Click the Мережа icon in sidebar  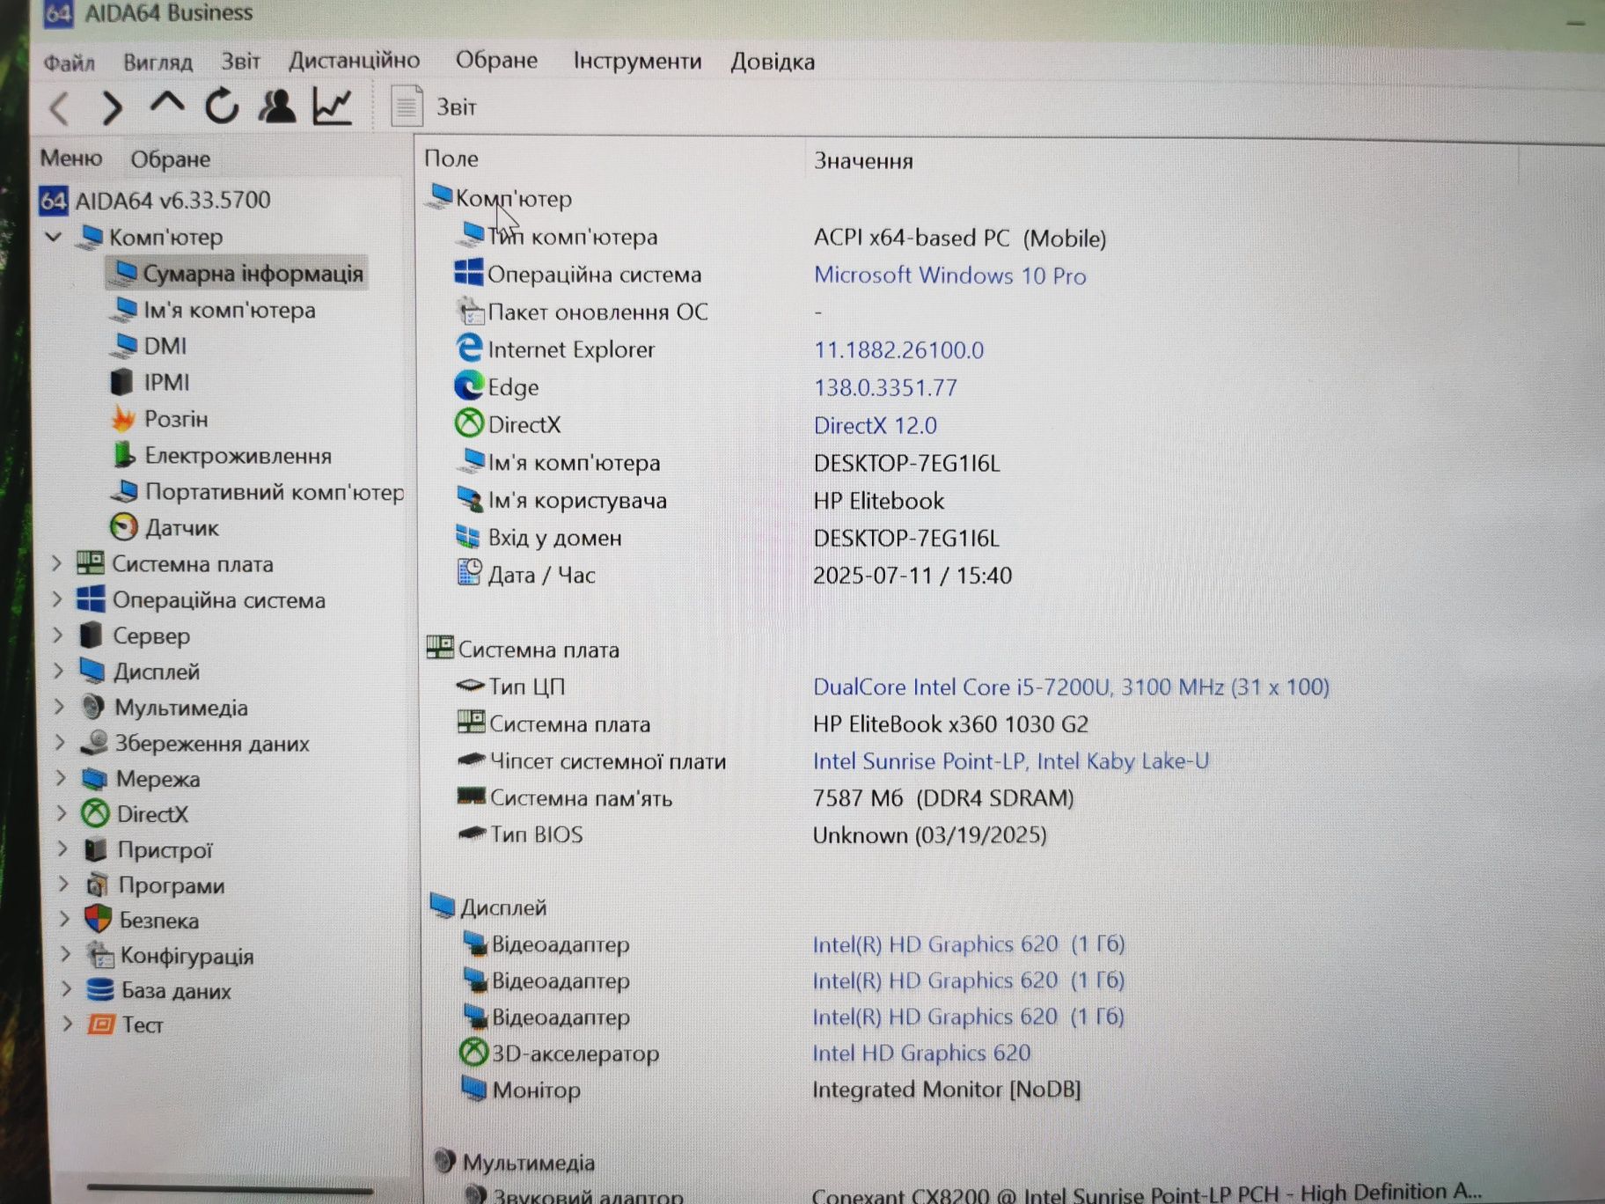pos(95,779)
